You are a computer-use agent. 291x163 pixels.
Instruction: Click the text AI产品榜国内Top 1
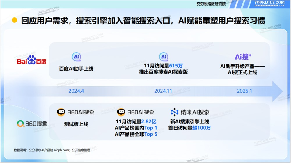coord(136,128)
